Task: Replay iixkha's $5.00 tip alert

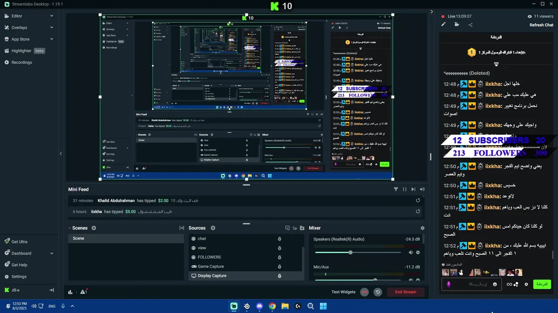Action: (x=418, y=212)
